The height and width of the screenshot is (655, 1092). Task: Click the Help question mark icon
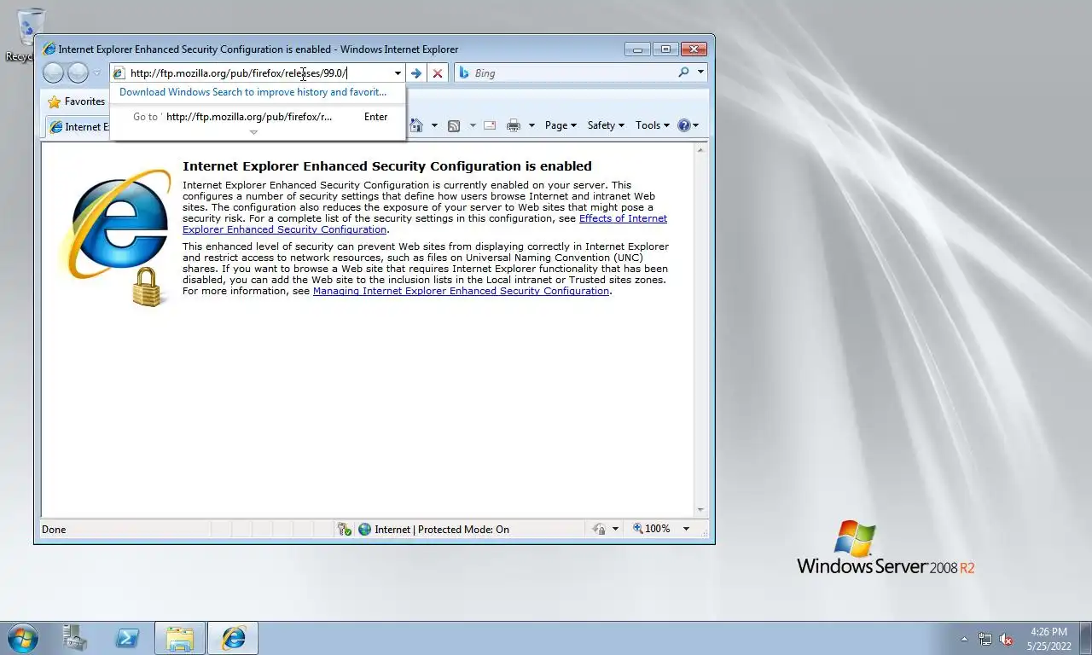click(x=683, y=125)
